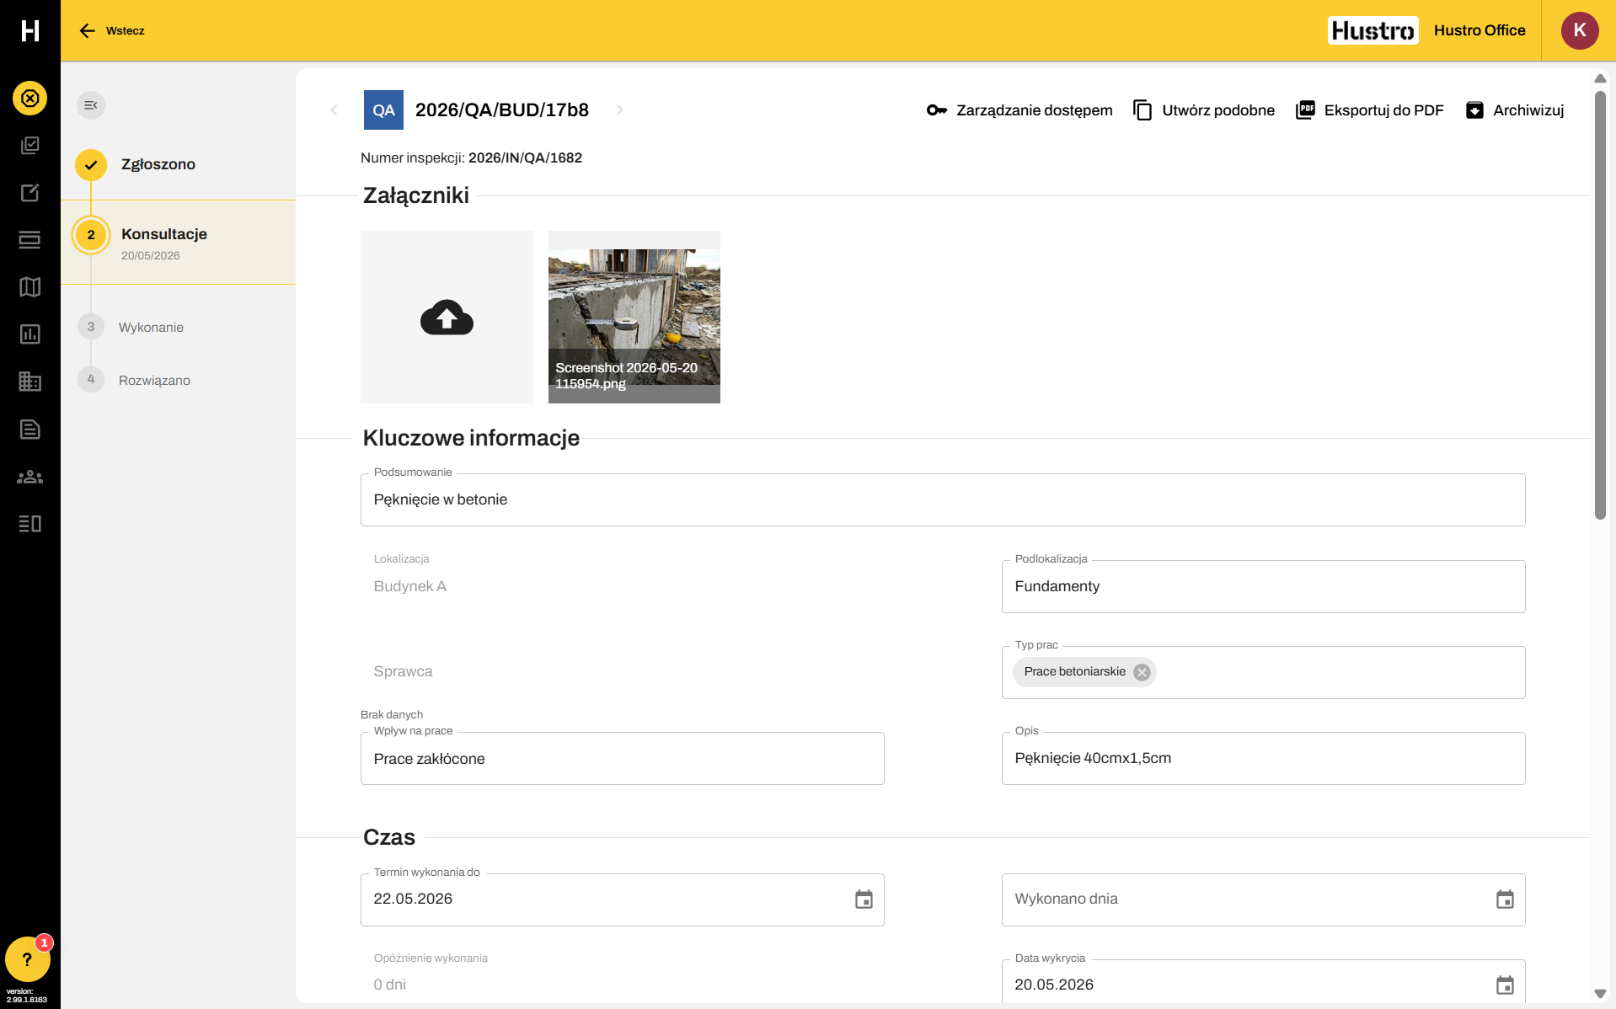Click Eksportuj do PDF button
This screenshot has height=1009, width=1616.
1369,110
